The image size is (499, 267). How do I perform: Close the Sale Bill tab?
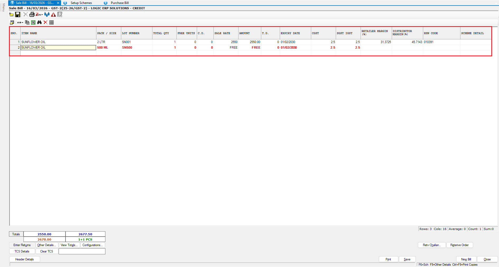(x=58, y=3)
